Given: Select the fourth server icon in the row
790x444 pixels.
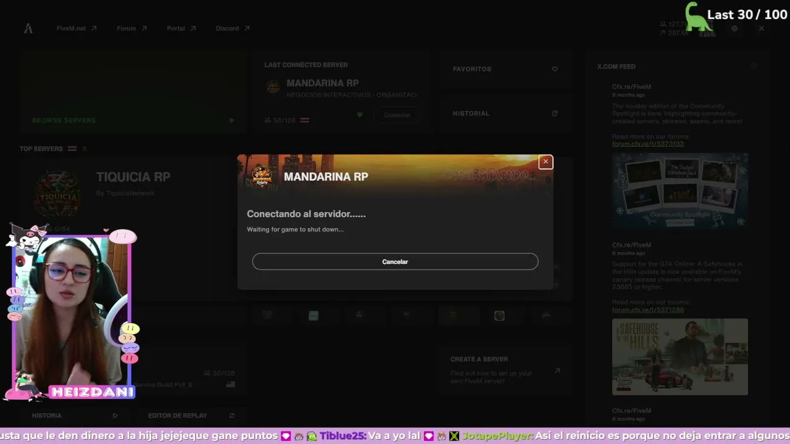Looking at the screenshot, I should 406,315.
